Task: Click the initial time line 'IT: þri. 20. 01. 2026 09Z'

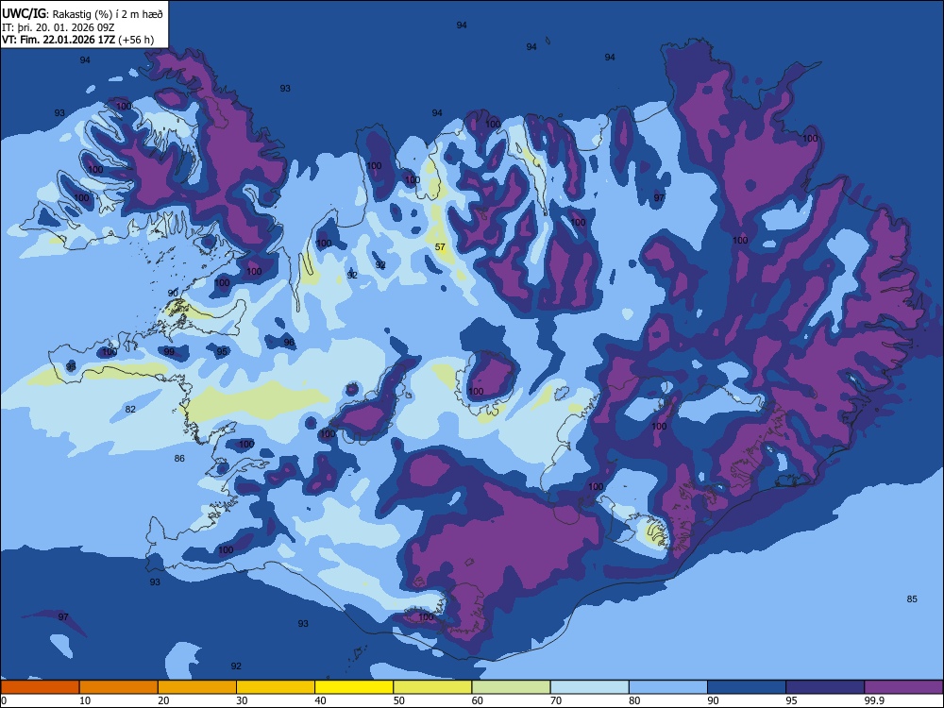Action: [59, 27]
